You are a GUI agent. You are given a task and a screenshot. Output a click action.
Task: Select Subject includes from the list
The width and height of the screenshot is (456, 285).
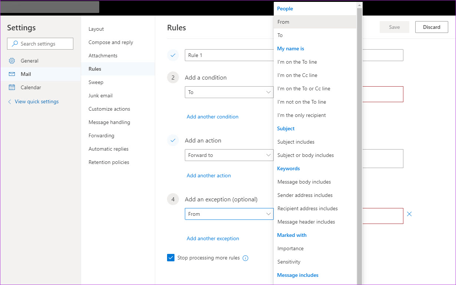point(296,142)
